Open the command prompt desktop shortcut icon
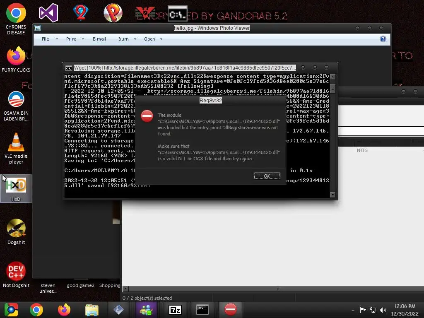 [177, 14]
